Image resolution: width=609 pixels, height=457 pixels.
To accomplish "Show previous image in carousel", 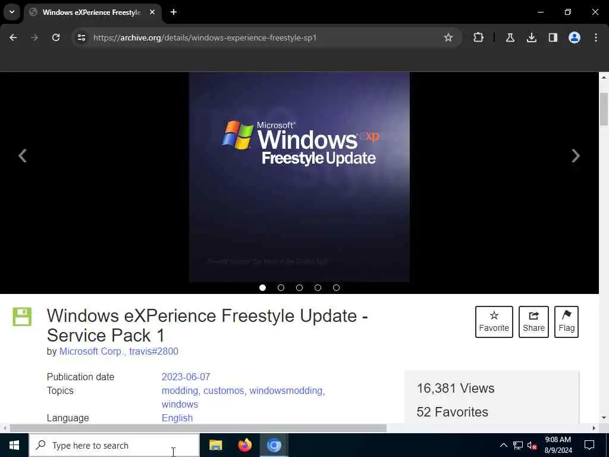I will pos(23,156).
